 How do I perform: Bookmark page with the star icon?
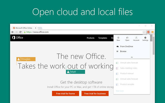point(144,32)
